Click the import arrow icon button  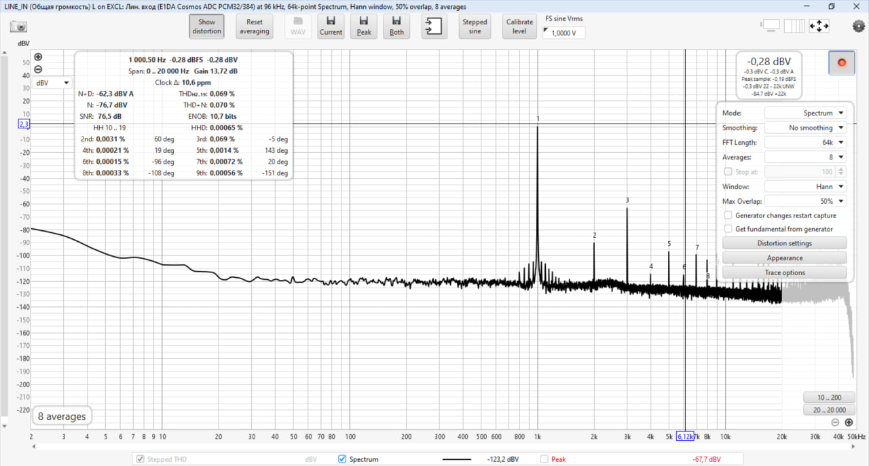pos(433,26)
